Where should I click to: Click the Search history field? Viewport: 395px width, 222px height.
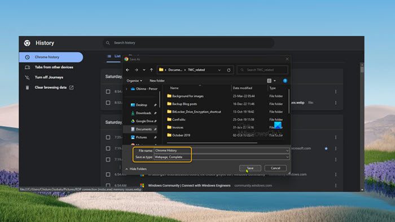point(188,43)
